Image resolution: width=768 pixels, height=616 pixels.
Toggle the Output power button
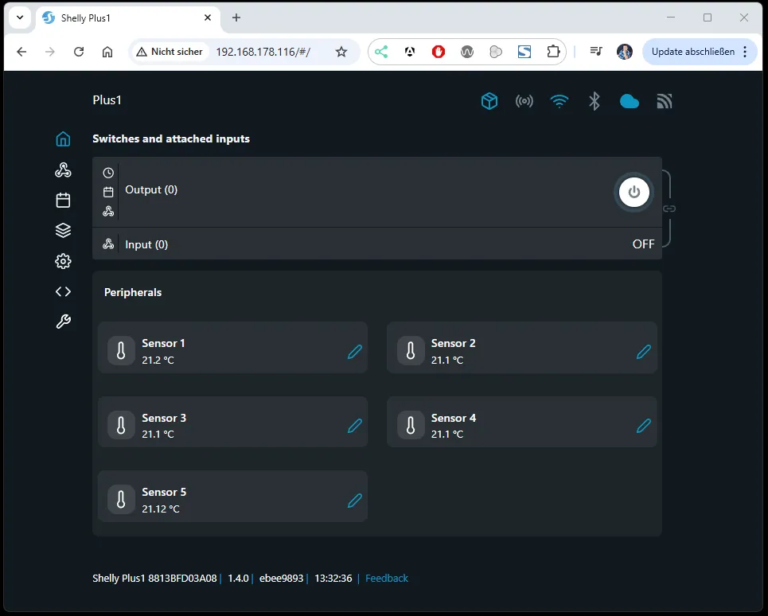coord(634,192)
